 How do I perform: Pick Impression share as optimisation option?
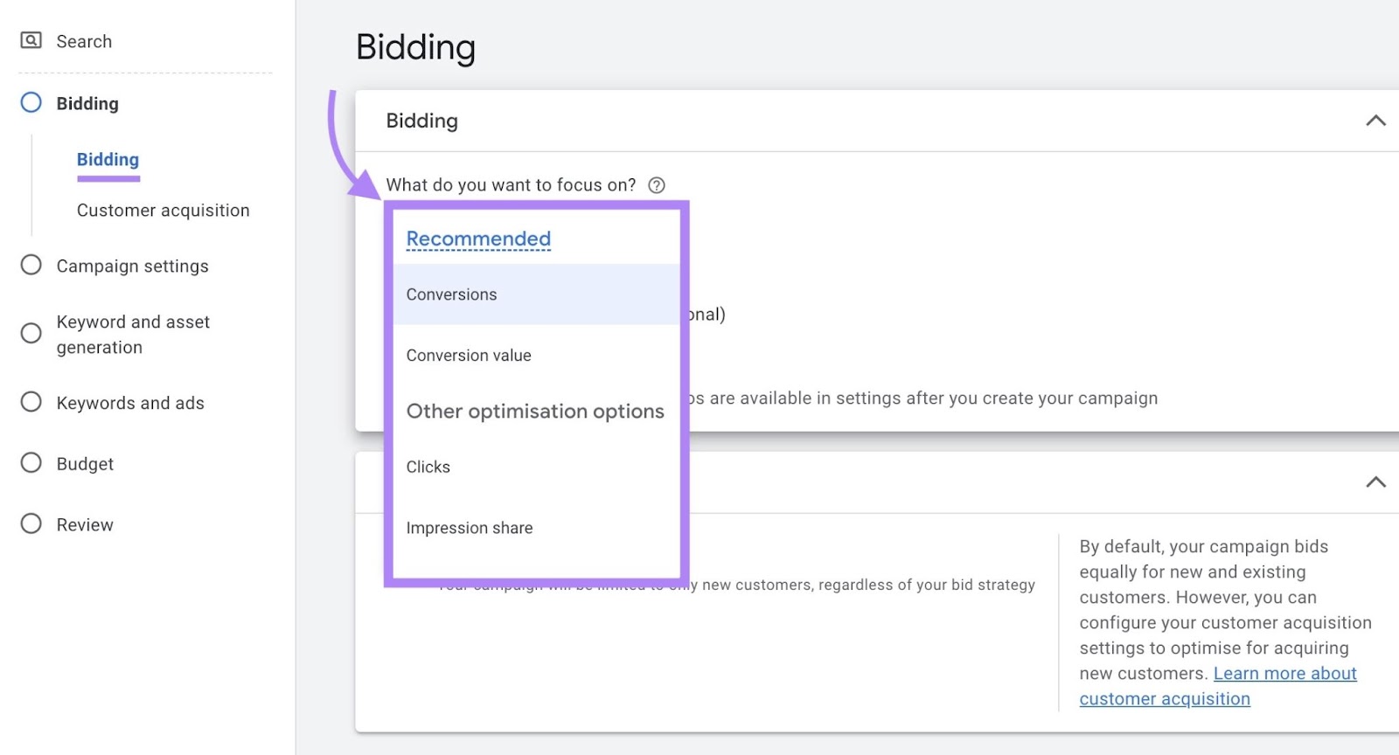click(470, 528)
